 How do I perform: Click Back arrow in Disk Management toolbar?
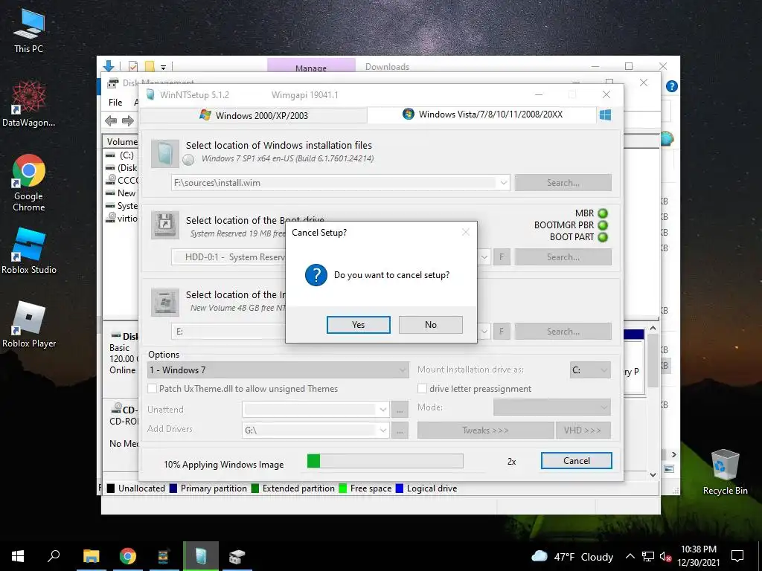click(111, 121)
